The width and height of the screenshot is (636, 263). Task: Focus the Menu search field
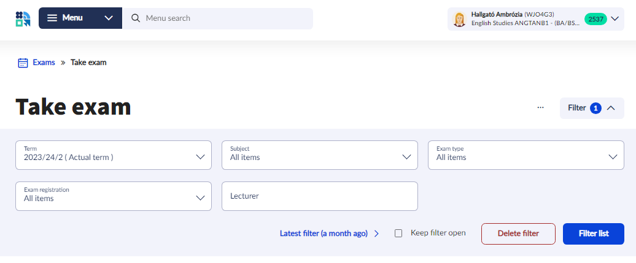pyautogui.click(x=224, y=18)
